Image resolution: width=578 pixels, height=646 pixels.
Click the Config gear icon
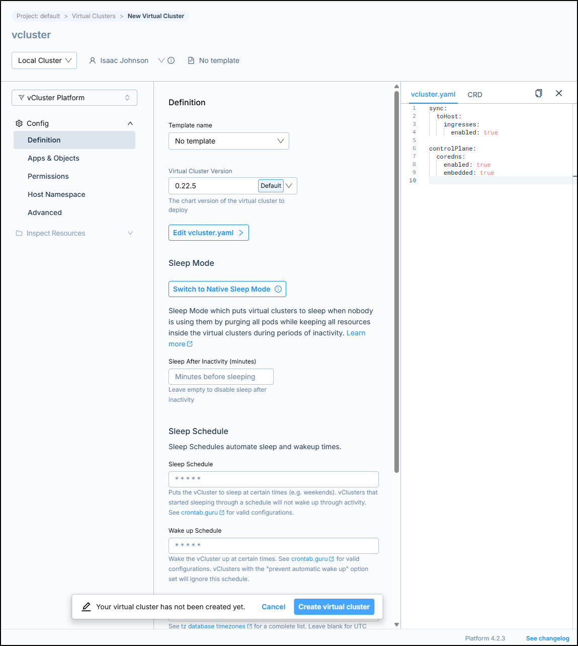click(19, 123)
